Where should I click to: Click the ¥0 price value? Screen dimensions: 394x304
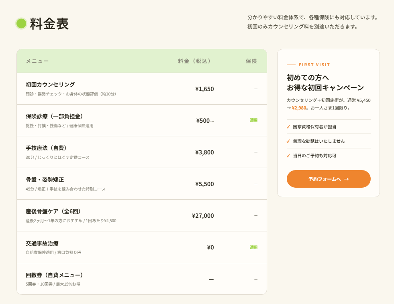[x=210, y=247]
